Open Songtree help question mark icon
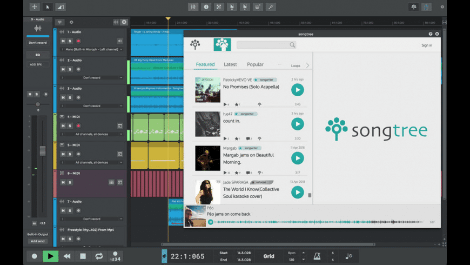 coord(431,34)
